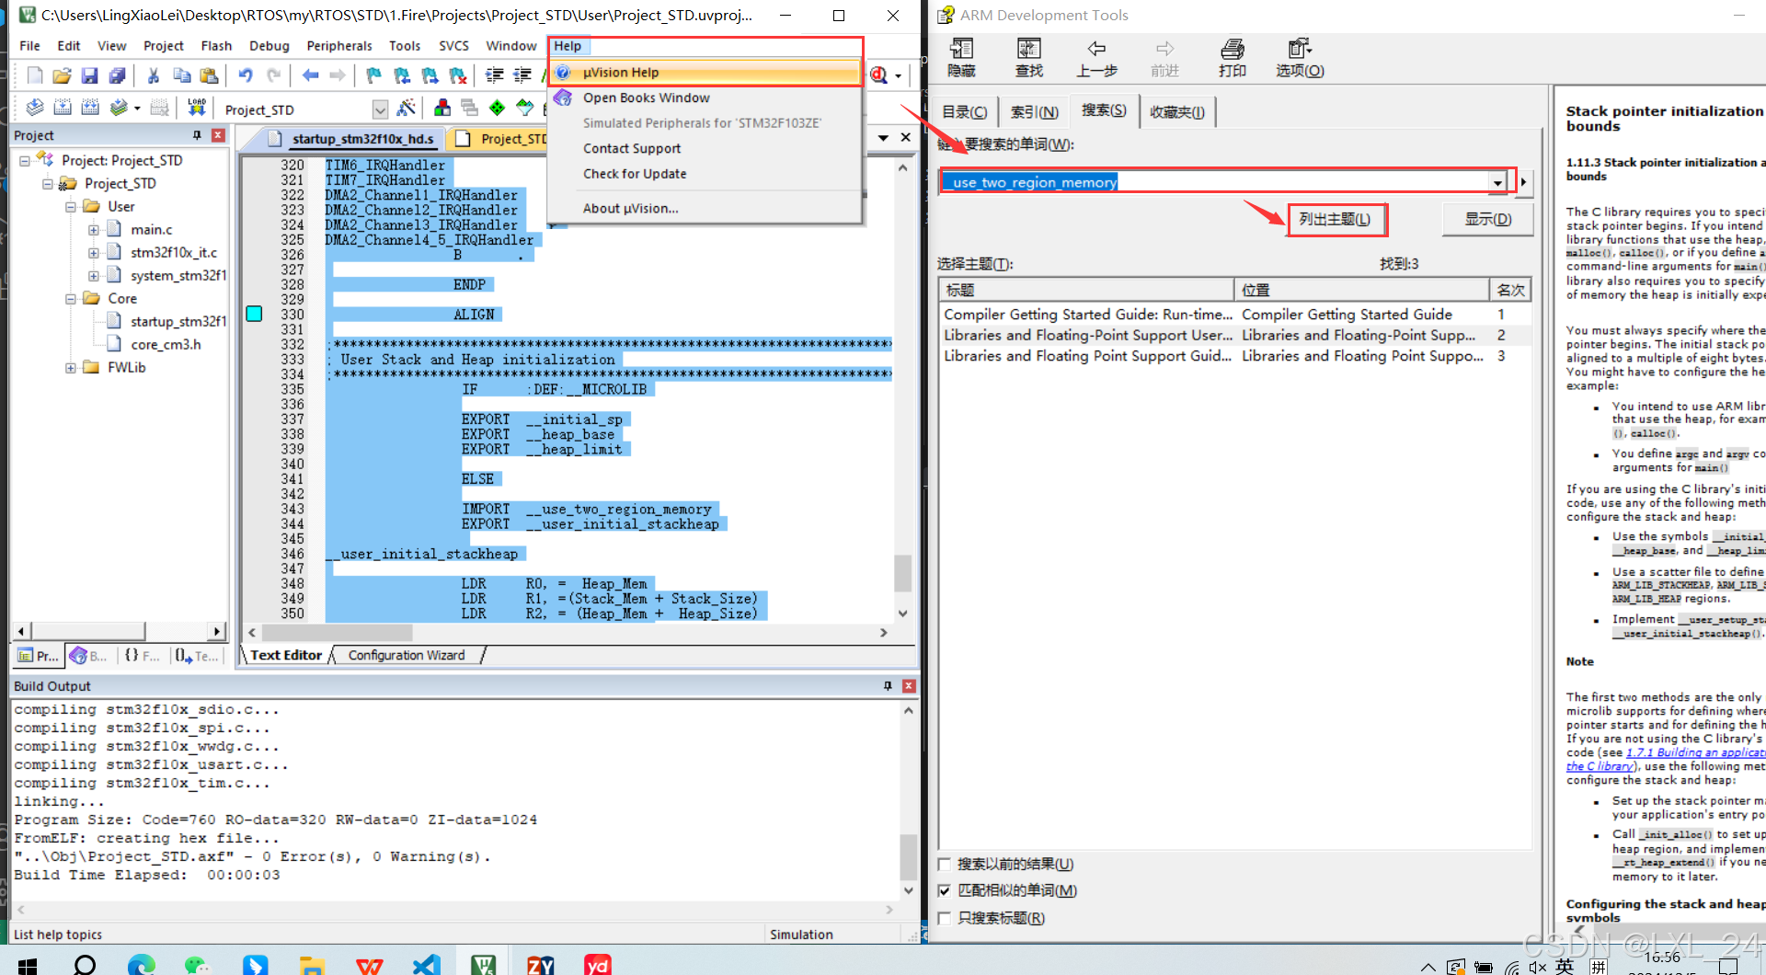Click the LOAD download to flash icon
Screen dimensions: 1766x975
(197, 109)
